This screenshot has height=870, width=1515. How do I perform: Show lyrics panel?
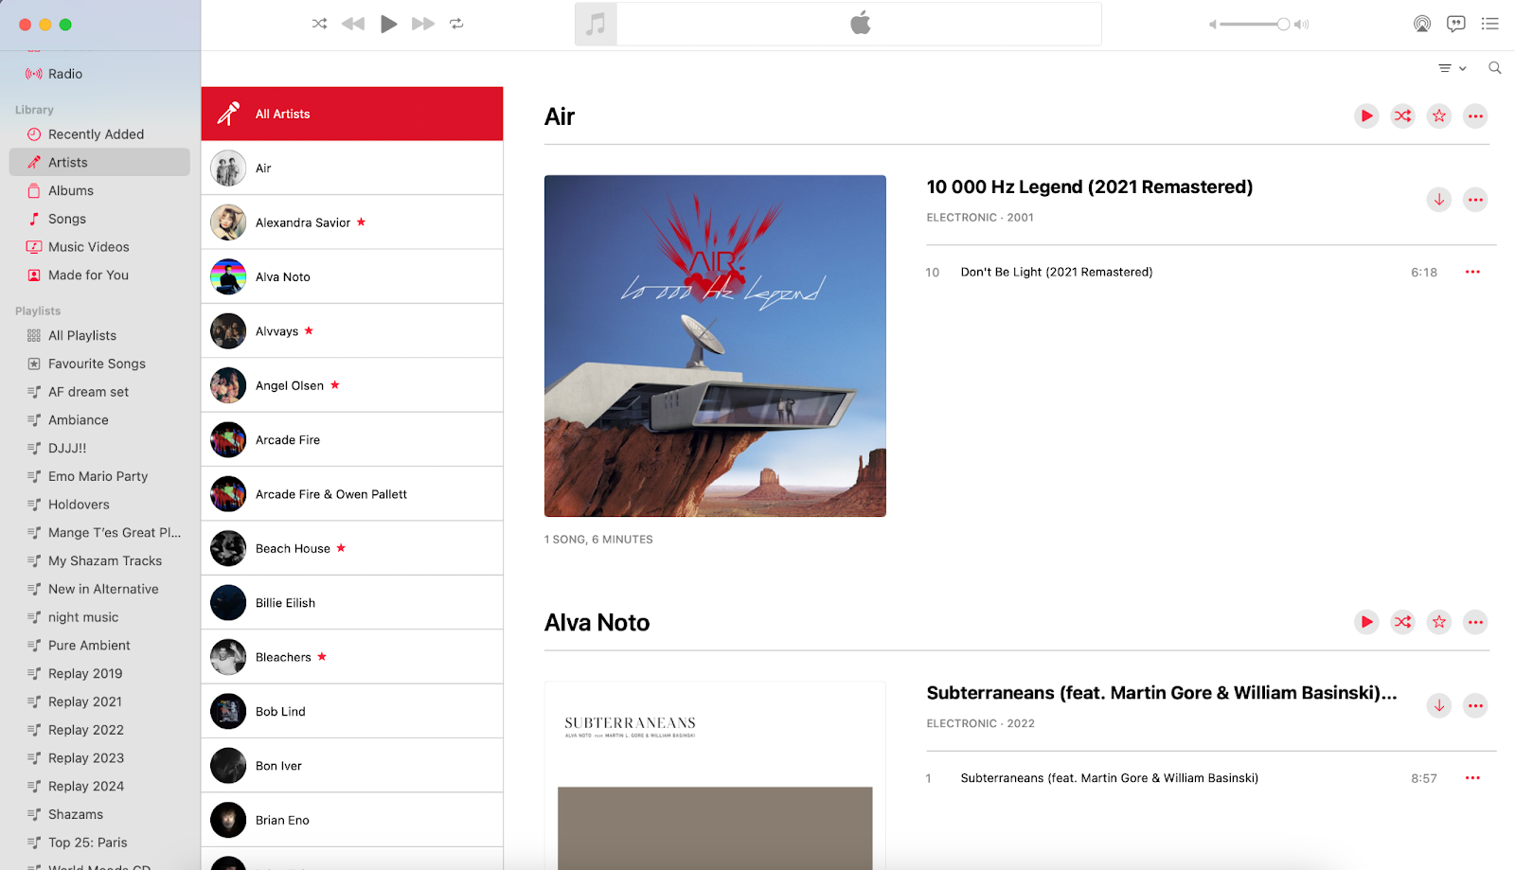pos(1455,24)
